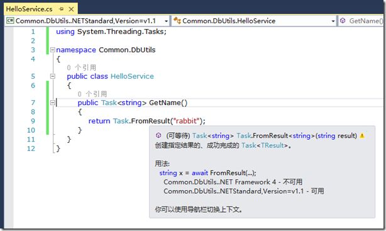The height and width of the screenshot is (231, 386).
Task: Pin the HelloService.cs tab
Action: (62, 9)
